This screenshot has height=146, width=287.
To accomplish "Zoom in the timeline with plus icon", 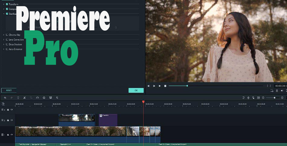I will pyautogui.click(x=282, y=98).
